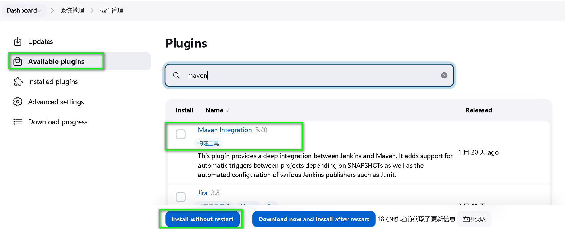Click the Released column header
This screenshot has height=229, width=565.
point(479,110)
